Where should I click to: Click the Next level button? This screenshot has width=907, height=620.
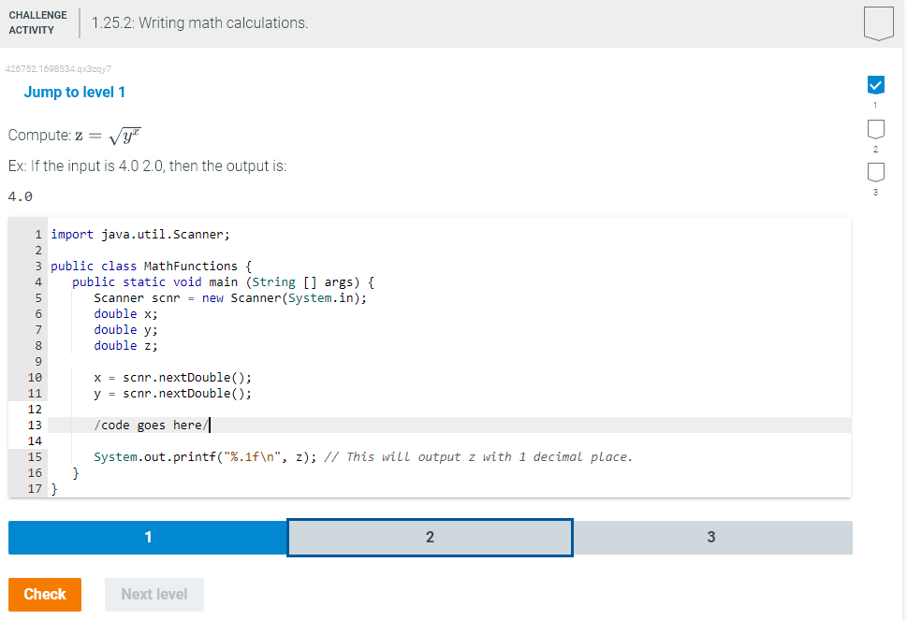click(x=154, y=594)
